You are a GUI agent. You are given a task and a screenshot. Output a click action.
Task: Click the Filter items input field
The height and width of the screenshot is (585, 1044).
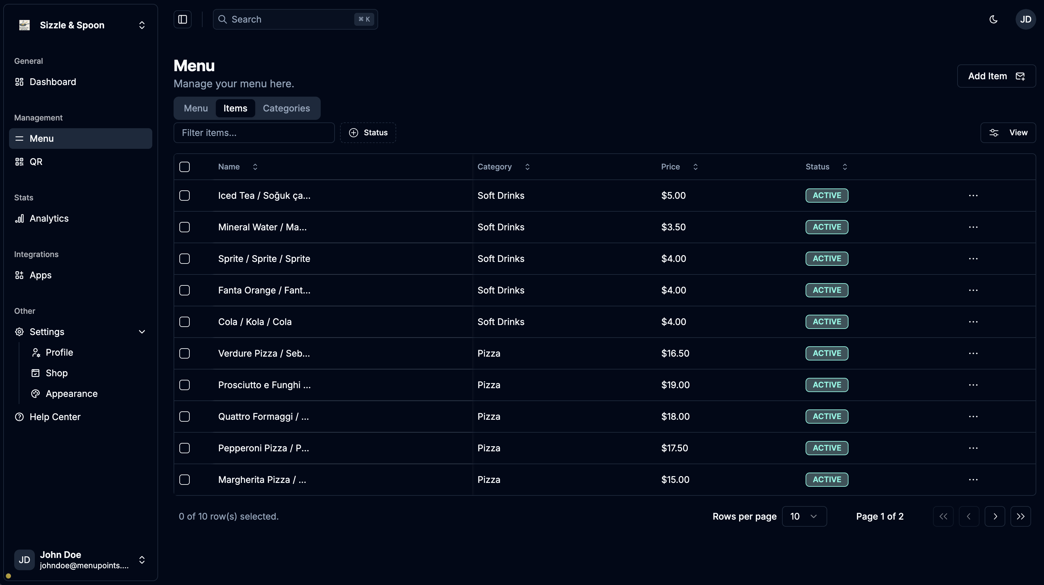tap(254, 133)
